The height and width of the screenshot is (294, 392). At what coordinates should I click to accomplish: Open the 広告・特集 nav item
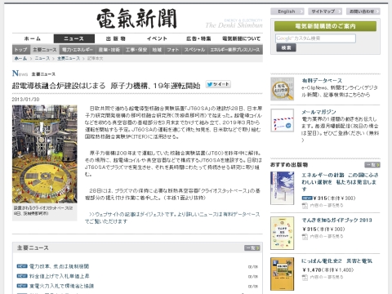(198, 38)
